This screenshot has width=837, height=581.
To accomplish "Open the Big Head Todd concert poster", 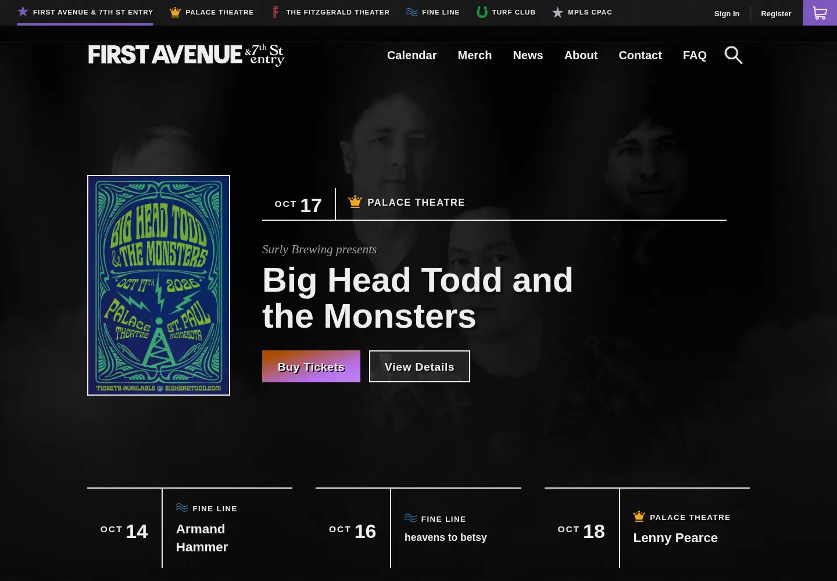I will pos(159,285).
